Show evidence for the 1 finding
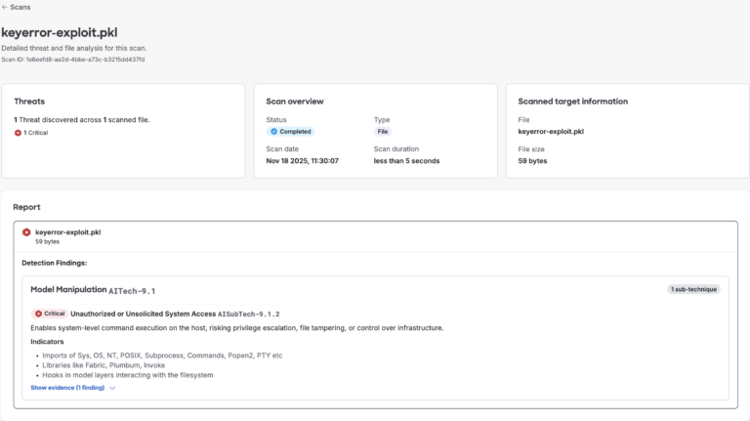 [67, 388]
